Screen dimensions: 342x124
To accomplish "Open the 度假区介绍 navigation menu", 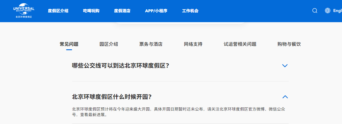I will click(x=58, y=11).
